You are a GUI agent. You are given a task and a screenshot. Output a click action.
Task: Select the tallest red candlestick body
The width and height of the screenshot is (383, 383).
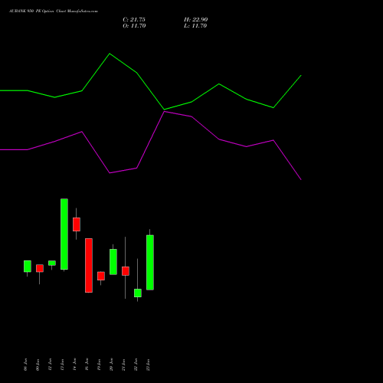click(89, 265)
